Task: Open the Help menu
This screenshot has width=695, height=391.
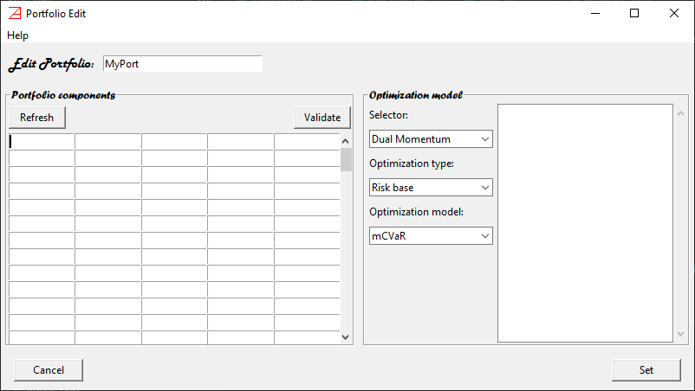Action: click(x=17, y=35)
